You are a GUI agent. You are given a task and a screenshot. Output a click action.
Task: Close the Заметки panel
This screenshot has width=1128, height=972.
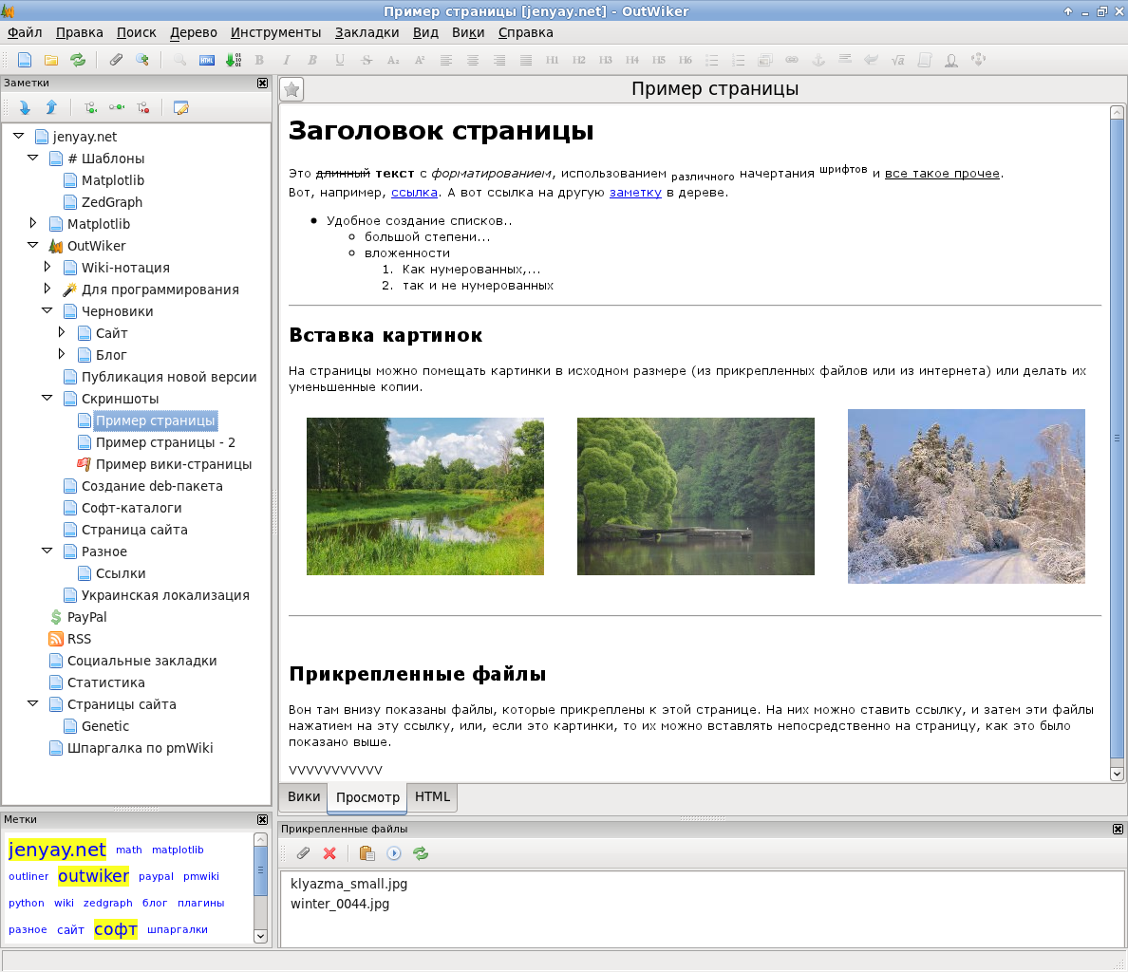[x=263, y=84]
